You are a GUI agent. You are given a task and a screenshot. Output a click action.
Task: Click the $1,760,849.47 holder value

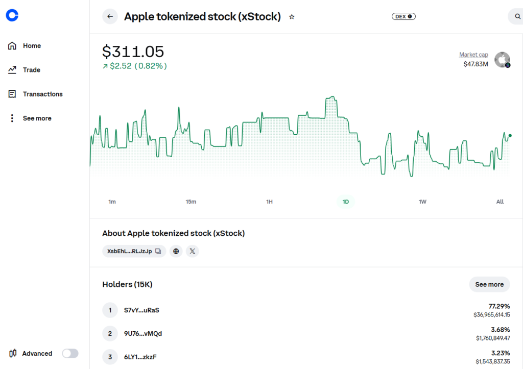click(x=493, y=338)
